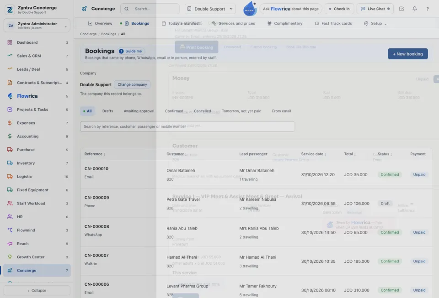Image resolution: width=439 pixels, height=298 pixels.
Task: Switch to Overview tab
Action: click(x=100, y=23)
